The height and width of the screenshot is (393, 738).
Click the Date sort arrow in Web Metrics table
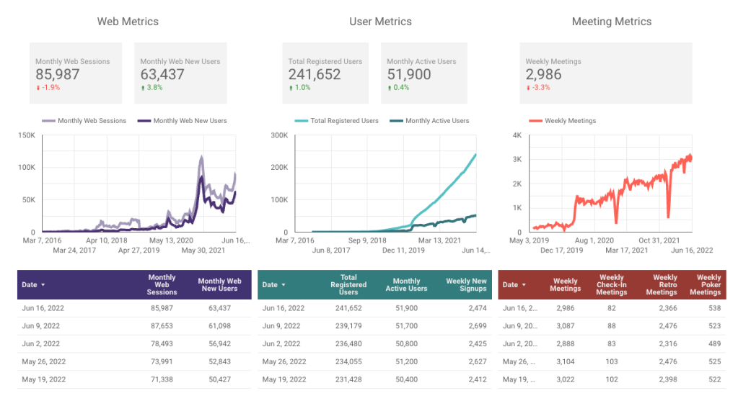click(43, 285)
